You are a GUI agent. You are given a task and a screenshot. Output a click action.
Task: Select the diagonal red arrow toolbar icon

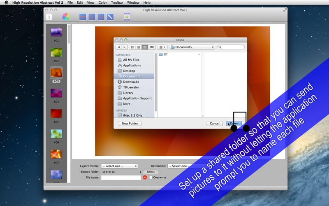coord(101,17)
